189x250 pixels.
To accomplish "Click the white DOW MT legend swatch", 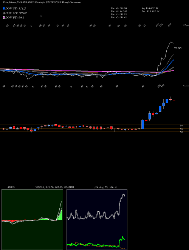I will click(4, 13).
